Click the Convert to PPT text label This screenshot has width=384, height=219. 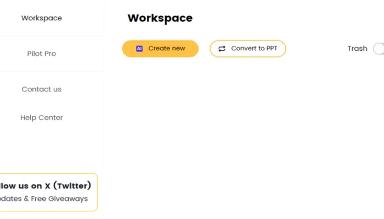[x=254, y=49]
